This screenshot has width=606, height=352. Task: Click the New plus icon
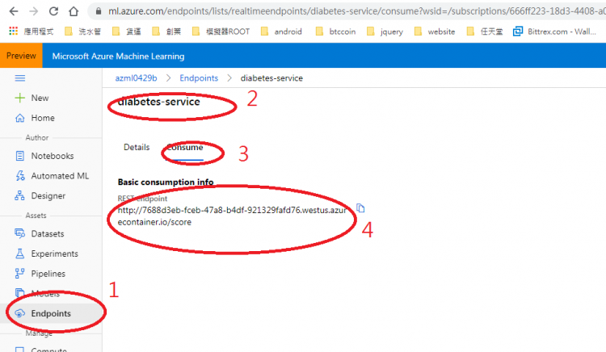coord(20,98)
